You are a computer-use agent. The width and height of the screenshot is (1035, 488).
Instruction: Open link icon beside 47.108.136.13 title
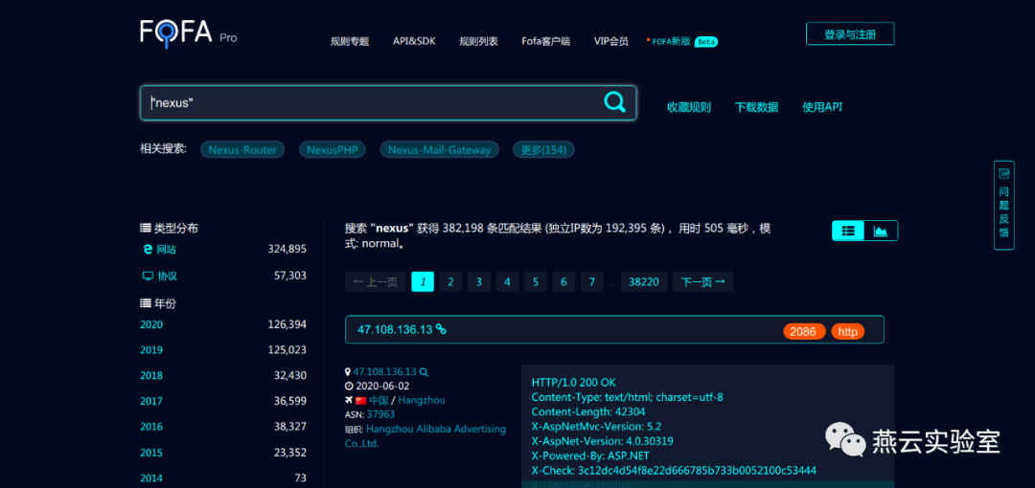(441, 330)
